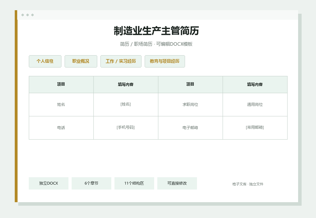Go to the 教育与项目经历 tab
The height and width of the screenshot is (218, 316).
click(x=165, y=62)
